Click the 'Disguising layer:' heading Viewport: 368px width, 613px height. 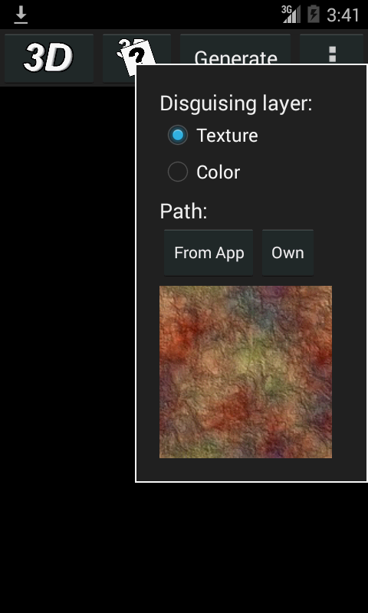(236, 103)
